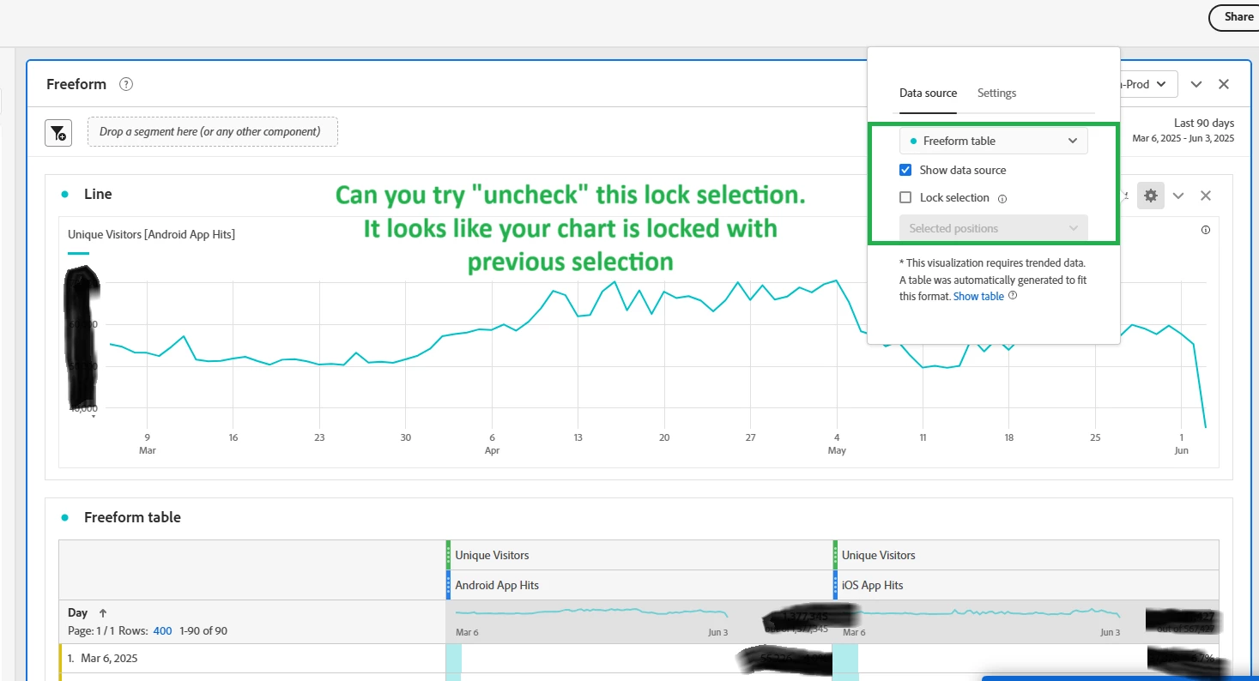1259x681 pixels.
Task: Click the sparkline under Android App Hits
Action: [x=591, y=612]
